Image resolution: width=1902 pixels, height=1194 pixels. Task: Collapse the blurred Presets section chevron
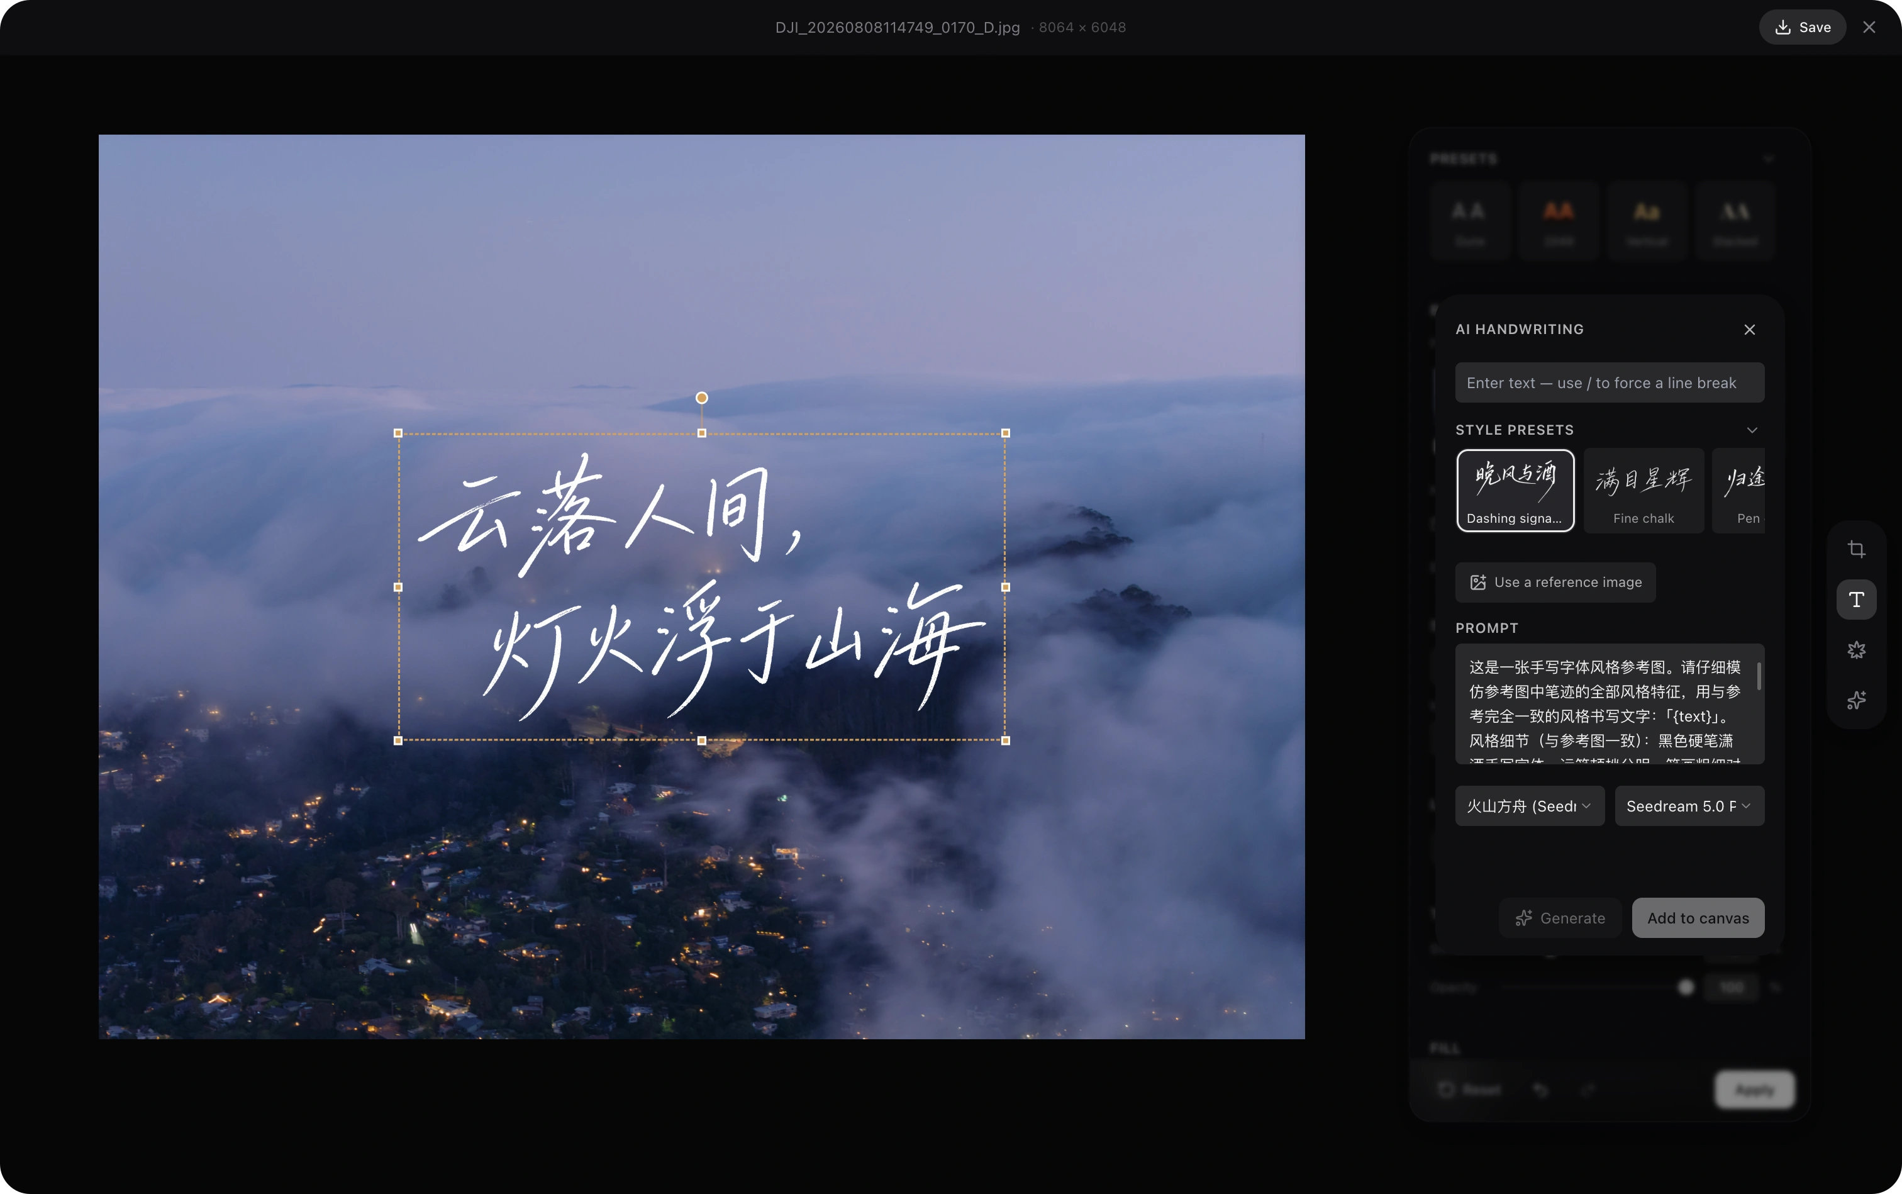[x=1769, y=159]
